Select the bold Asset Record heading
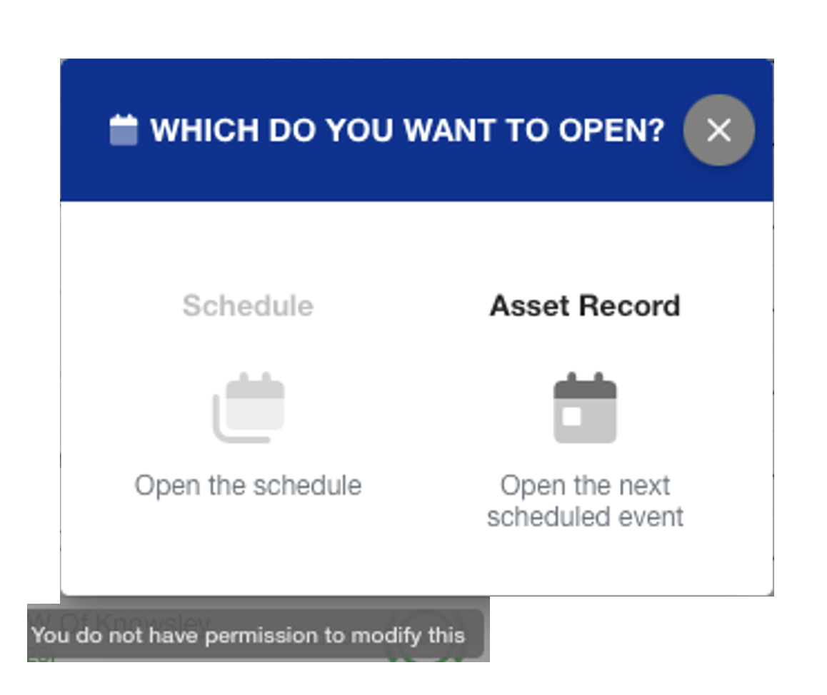 [585, 306]
